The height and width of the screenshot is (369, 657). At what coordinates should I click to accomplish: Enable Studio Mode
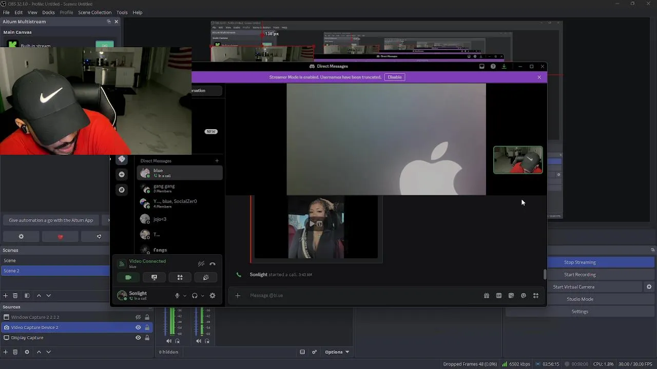coord(580,299)
